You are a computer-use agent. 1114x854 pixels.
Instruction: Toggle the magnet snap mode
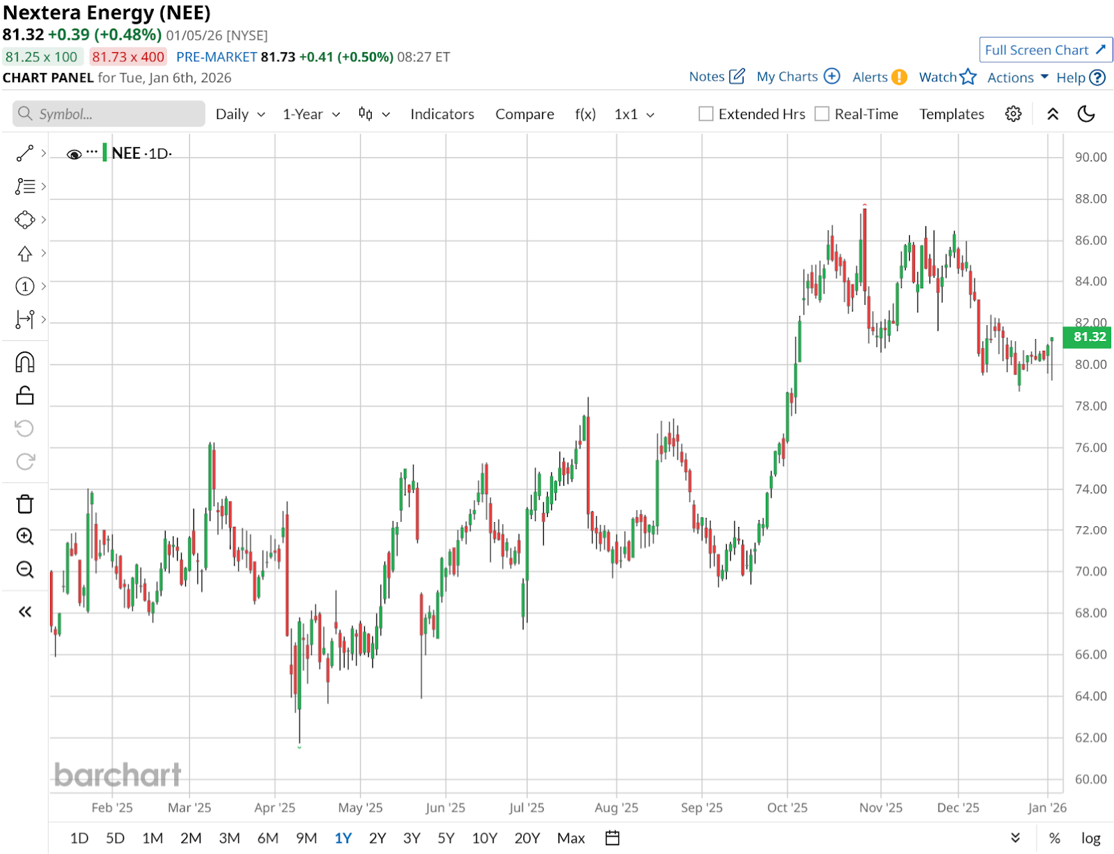[x=25, y=362]
